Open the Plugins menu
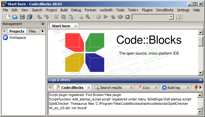The width and height of the screenshot is (205, 117). click(x=147, y=10)
